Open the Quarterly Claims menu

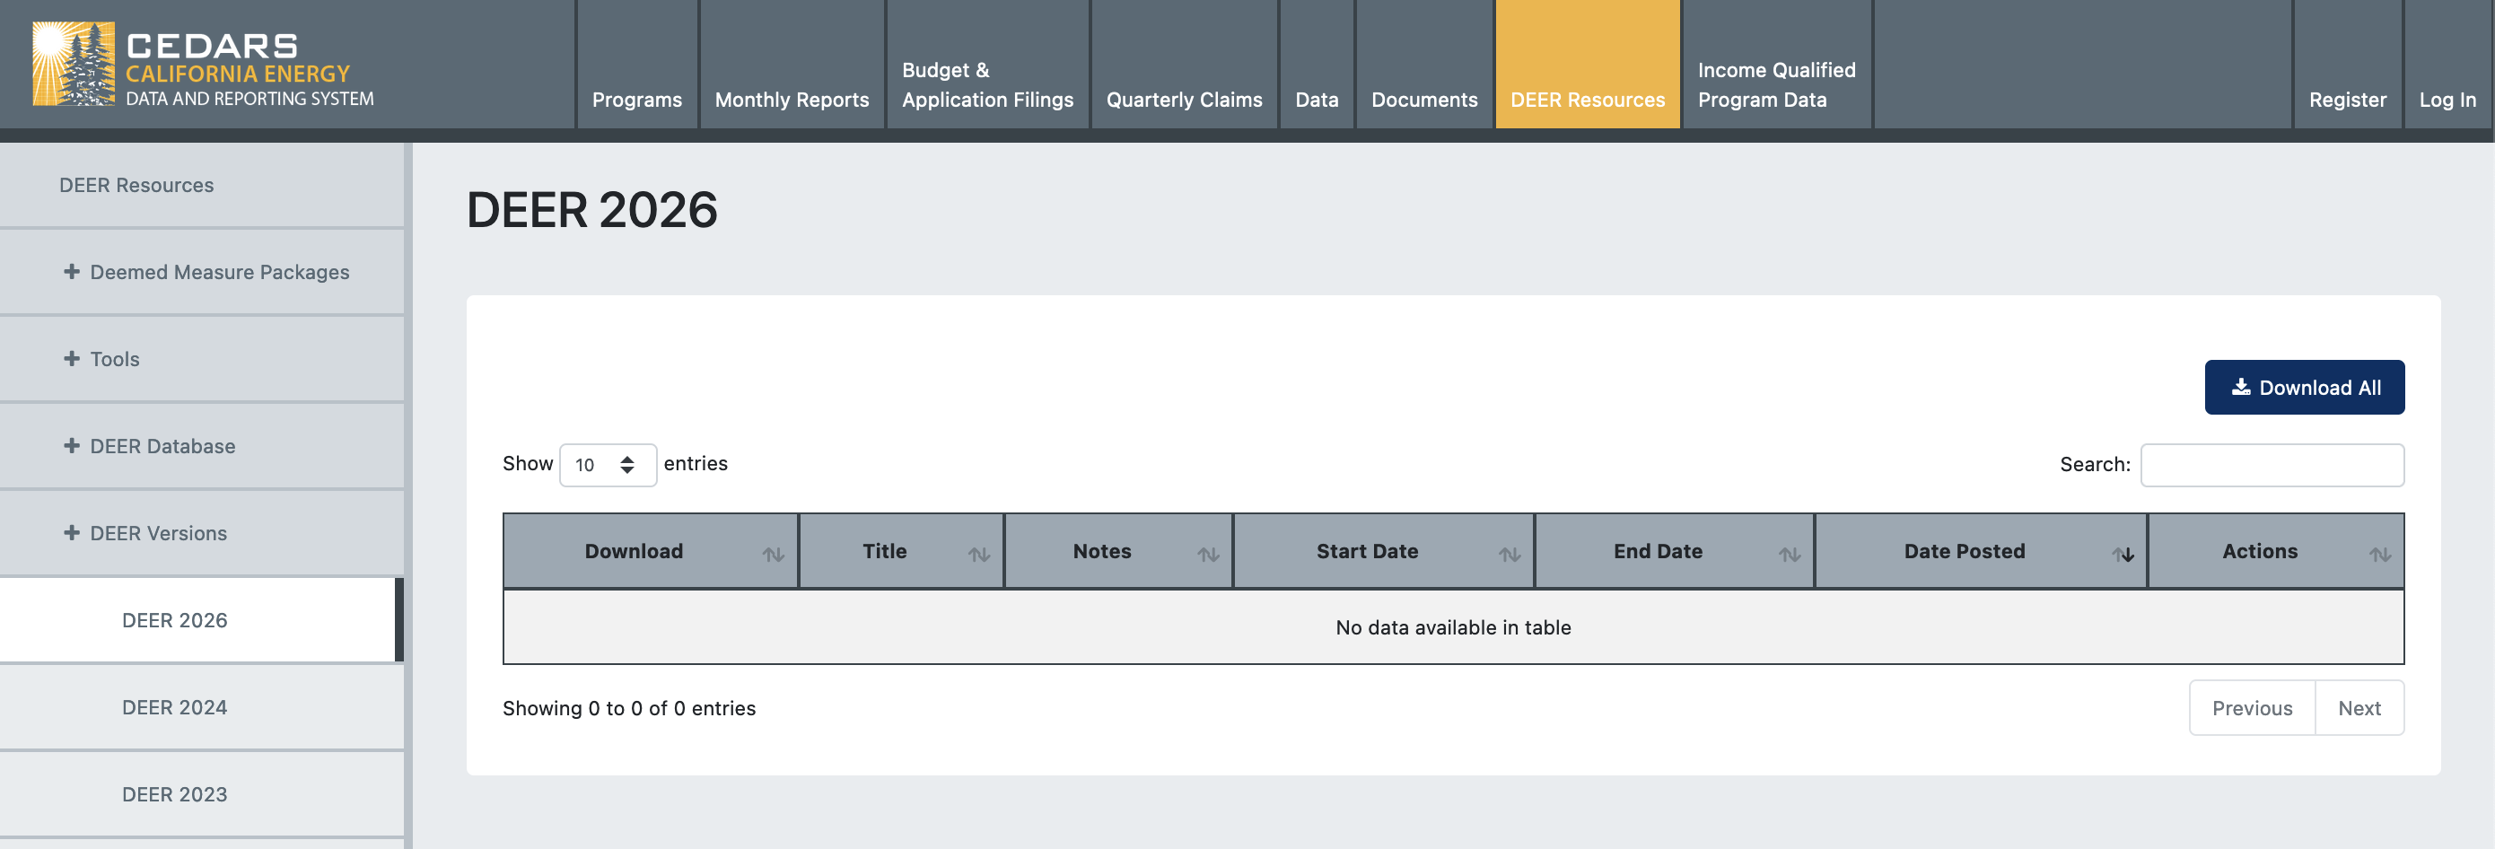tap(1184, 100)
